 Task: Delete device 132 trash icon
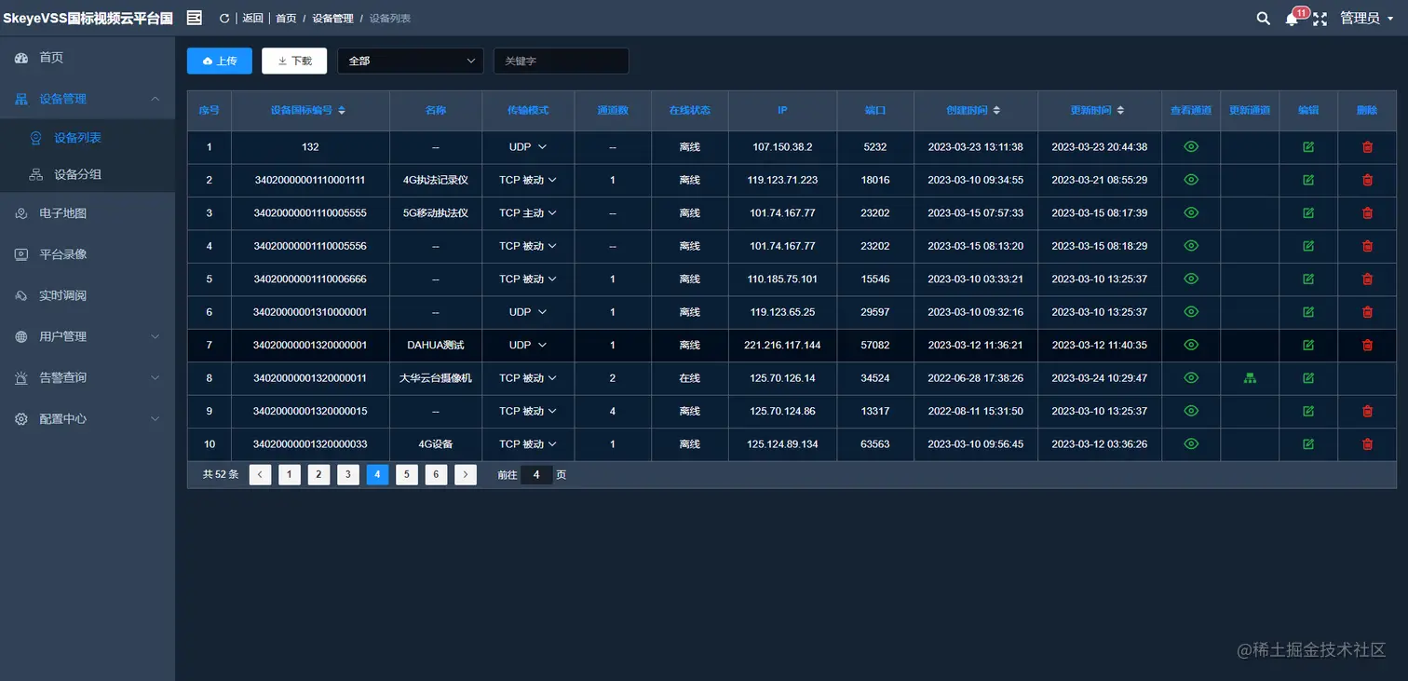tap(1367, 147)
